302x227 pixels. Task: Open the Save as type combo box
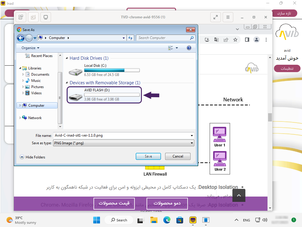click(x=124, y=143)
